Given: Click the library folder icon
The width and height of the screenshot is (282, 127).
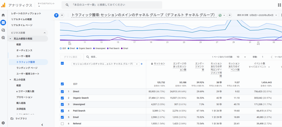Looking at the screenshot, I should tap(12, 118).
